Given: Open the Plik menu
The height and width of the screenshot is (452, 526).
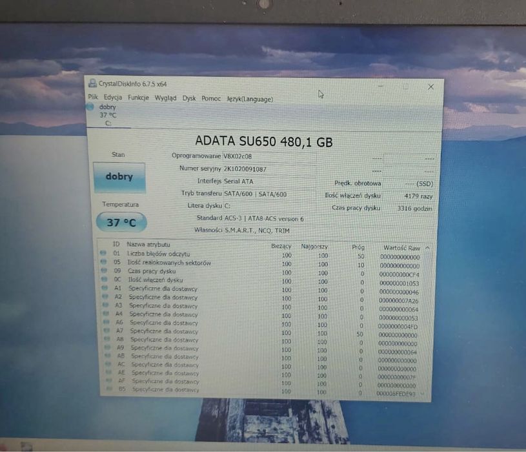Looking at the screenshot, I should click(x=93, y=97).
